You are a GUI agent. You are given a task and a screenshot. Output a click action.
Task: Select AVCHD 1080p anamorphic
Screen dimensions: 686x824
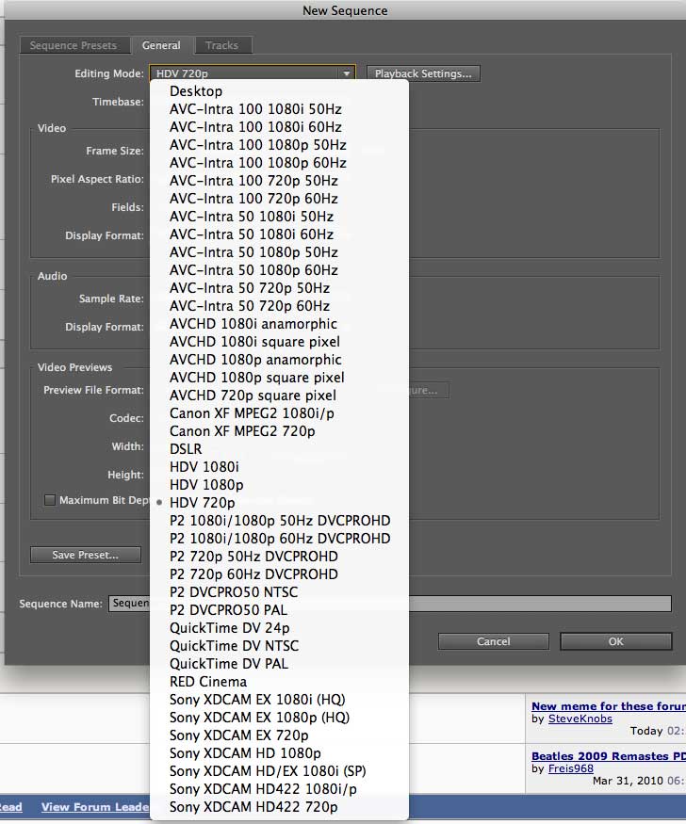tap(279, 359)
